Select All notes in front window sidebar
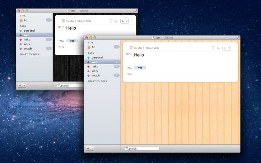261x163 pixels. (93, 47)
